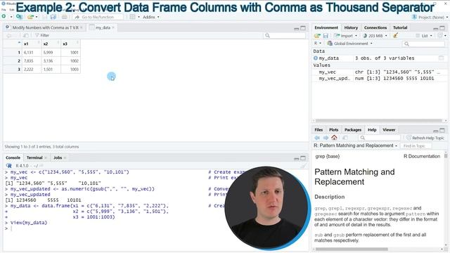450x253 pixels.
Task: Open the List view dropdown
Action: (x=424, y=36)
